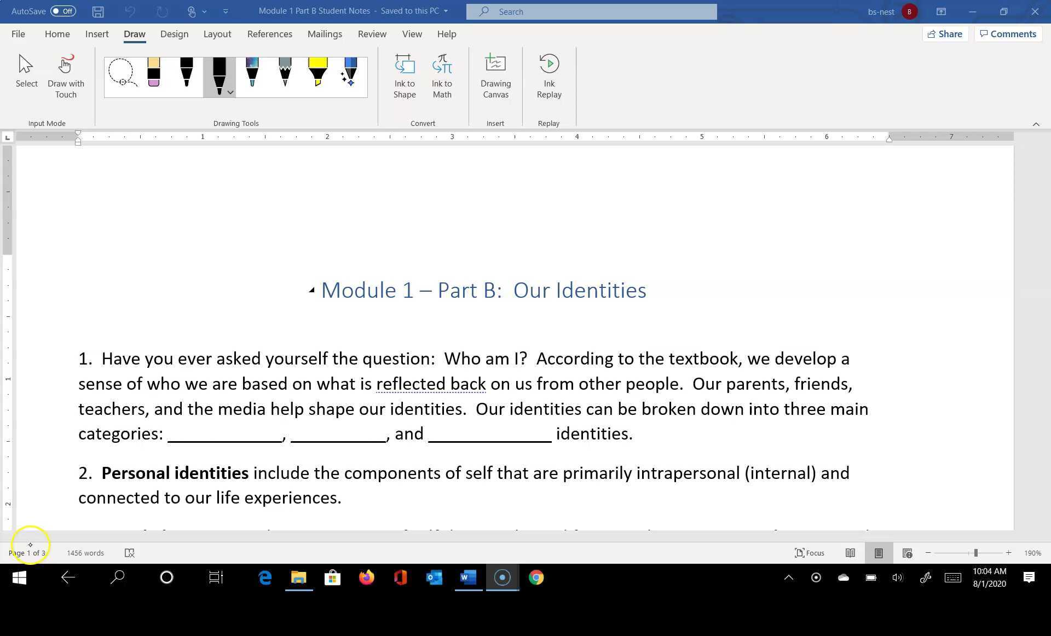Open the Comments panel
Viewport: 1051px width, 636px height.
click(1008, 33)
